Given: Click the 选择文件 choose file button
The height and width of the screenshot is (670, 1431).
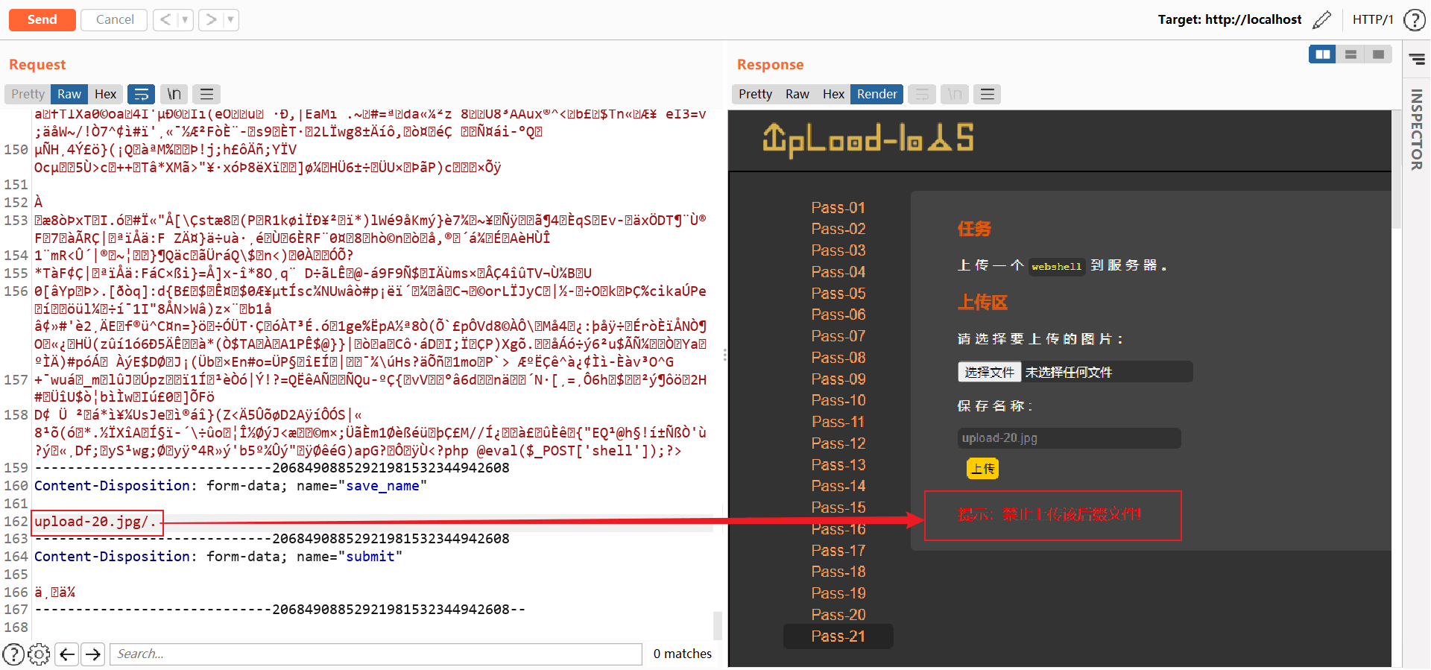Looking at the screenshot, I should [989, 372].
